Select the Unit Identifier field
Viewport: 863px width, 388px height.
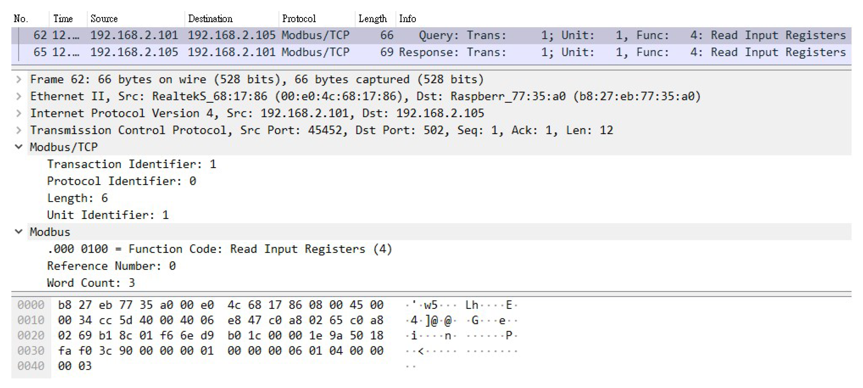108,215
